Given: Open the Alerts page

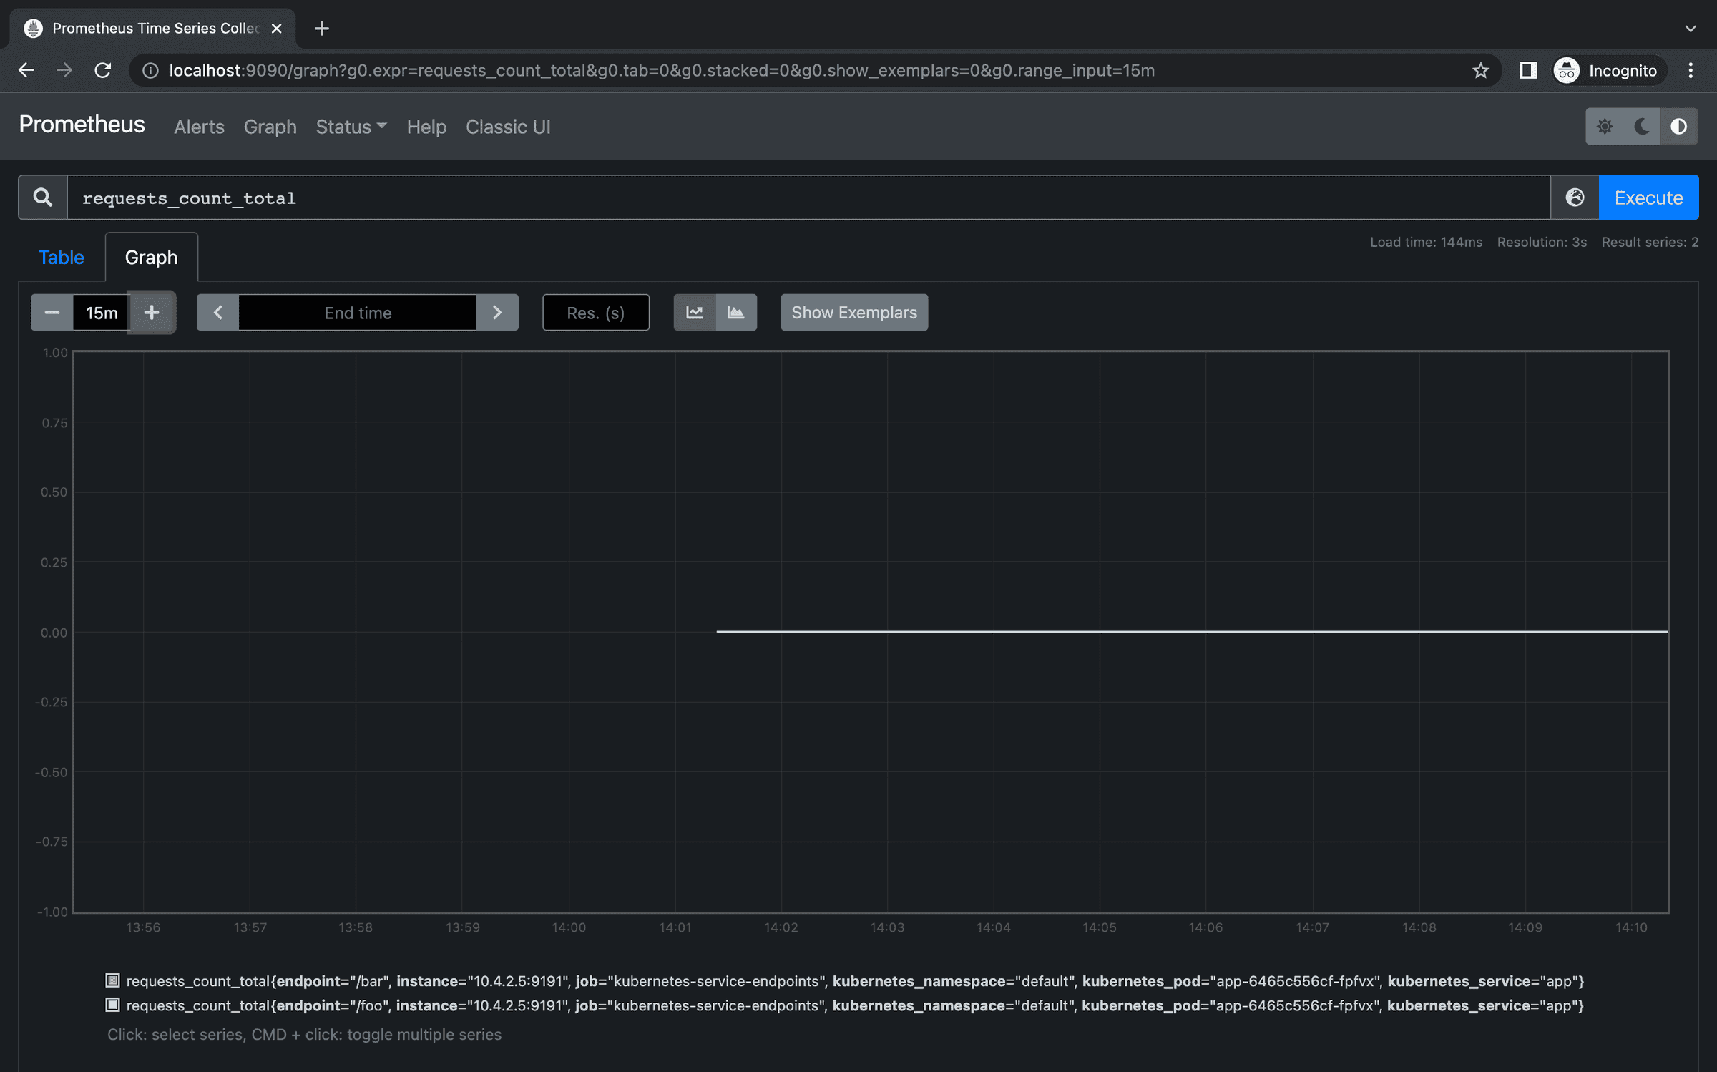Looking at the screenshot, I should (199, 126).
